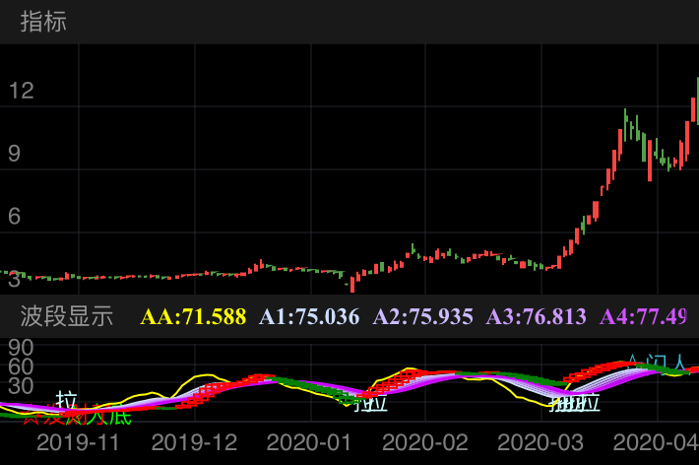The height and width of the screenshot is (465, 699).
Task: Click the A1:75.036 indicator value
Action: 309,317
